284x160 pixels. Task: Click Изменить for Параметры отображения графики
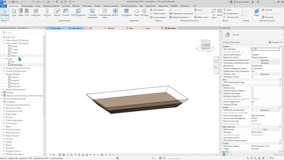[265, 63]
